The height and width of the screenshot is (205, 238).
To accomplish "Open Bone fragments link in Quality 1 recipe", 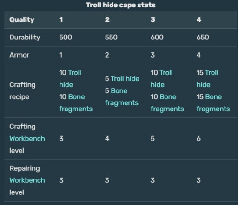I will [x=76, y=103].
